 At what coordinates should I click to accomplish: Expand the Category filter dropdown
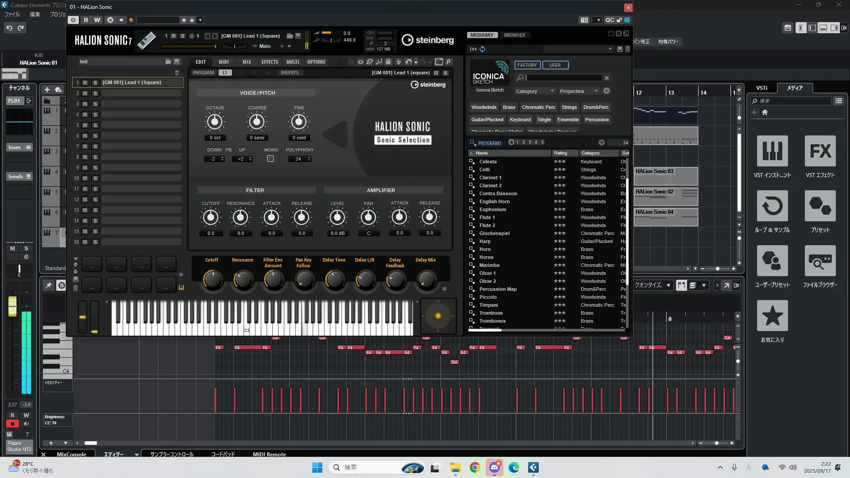535,91
